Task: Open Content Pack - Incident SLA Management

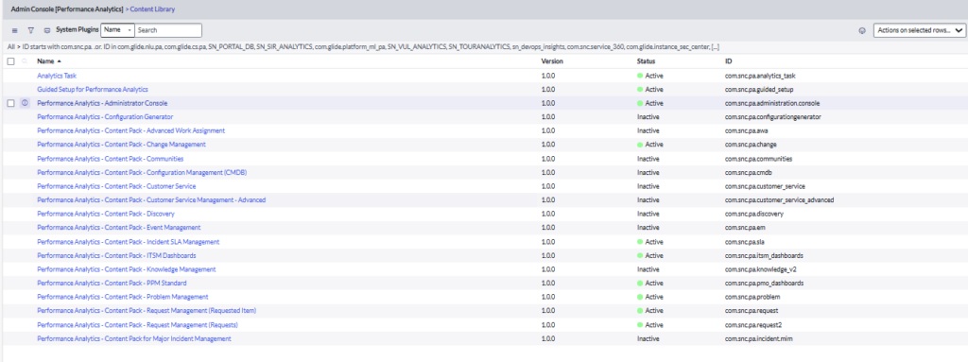Action: pos(128,242)
